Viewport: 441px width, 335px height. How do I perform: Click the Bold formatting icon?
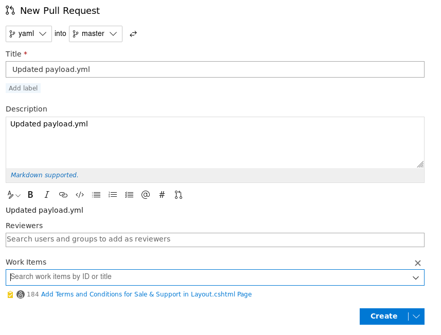(30, 195)
